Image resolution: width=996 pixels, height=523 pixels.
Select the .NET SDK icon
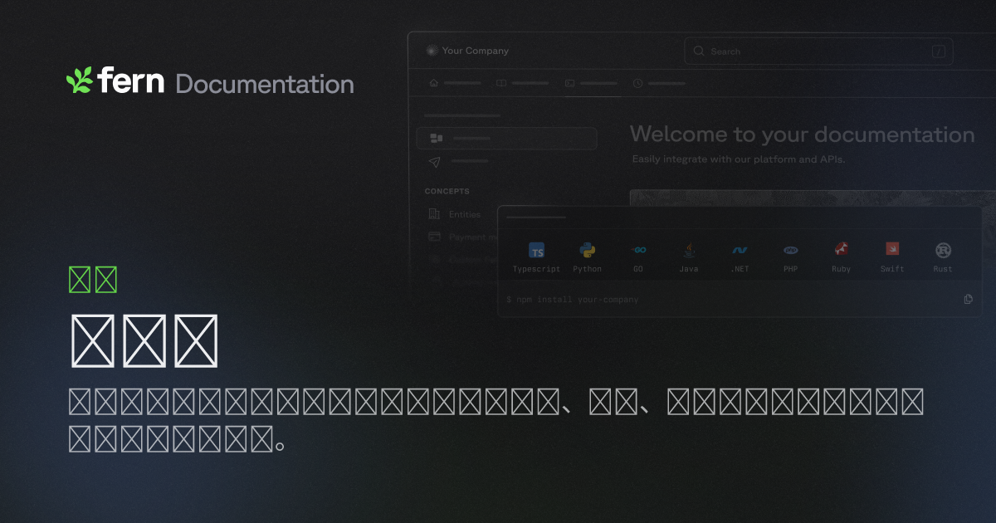pos(740,250)
